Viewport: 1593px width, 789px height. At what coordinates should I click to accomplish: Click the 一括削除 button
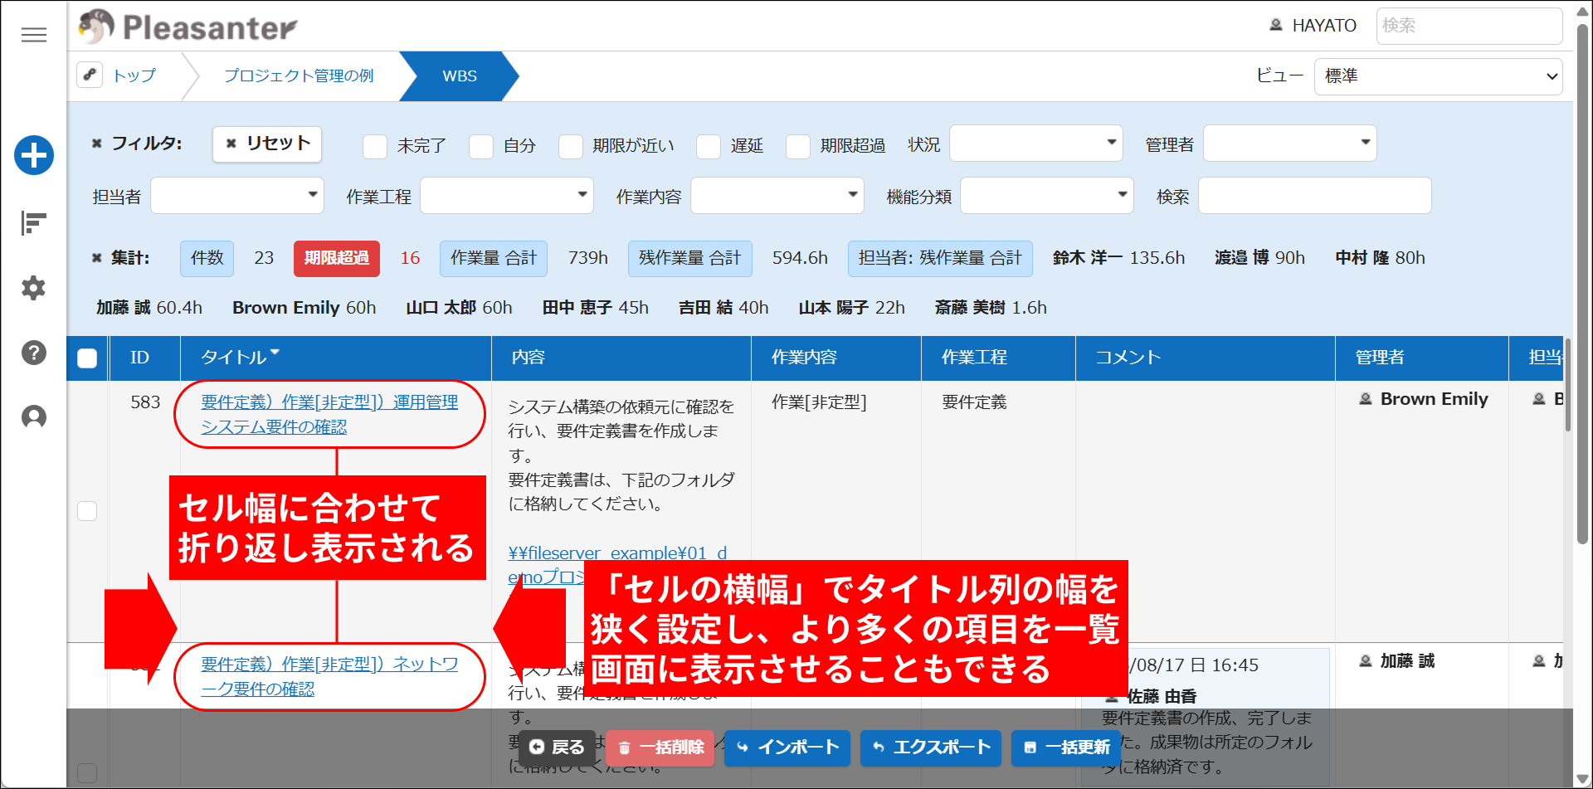(x=660, y=748)
